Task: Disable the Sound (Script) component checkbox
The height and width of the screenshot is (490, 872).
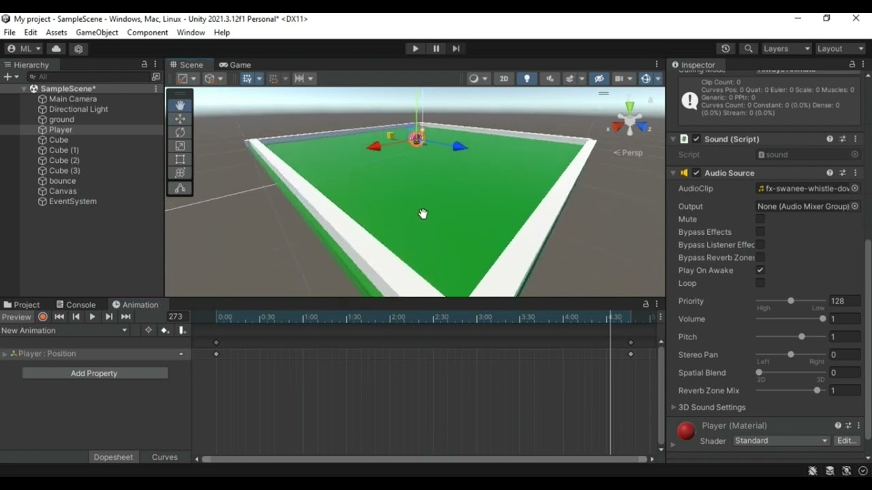Action: click(696, 139)
